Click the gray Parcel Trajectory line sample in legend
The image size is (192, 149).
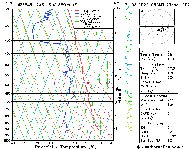[x=77, y=16]
